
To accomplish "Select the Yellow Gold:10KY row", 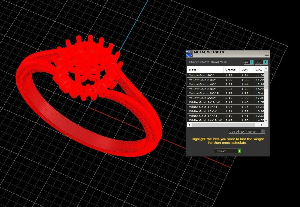I will point(226,80).
